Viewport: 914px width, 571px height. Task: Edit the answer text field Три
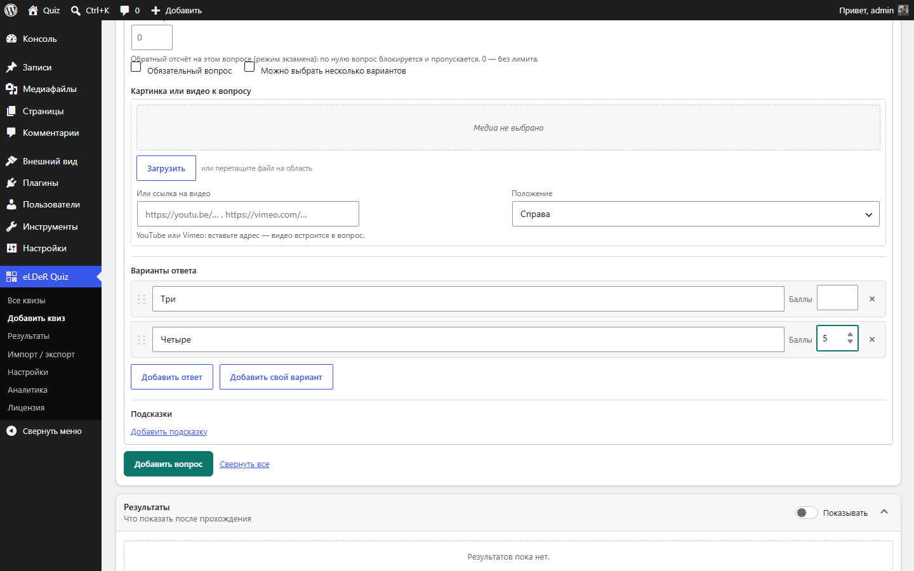[468, 299]
